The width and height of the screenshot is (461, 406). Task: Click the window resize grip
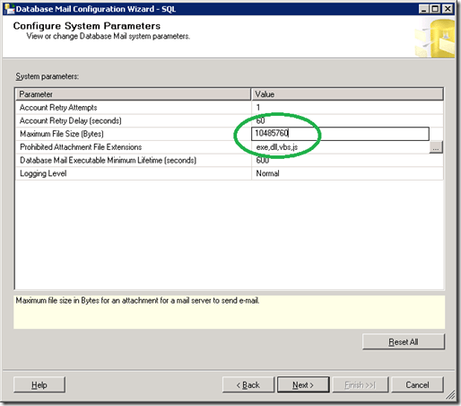(451, 395)
